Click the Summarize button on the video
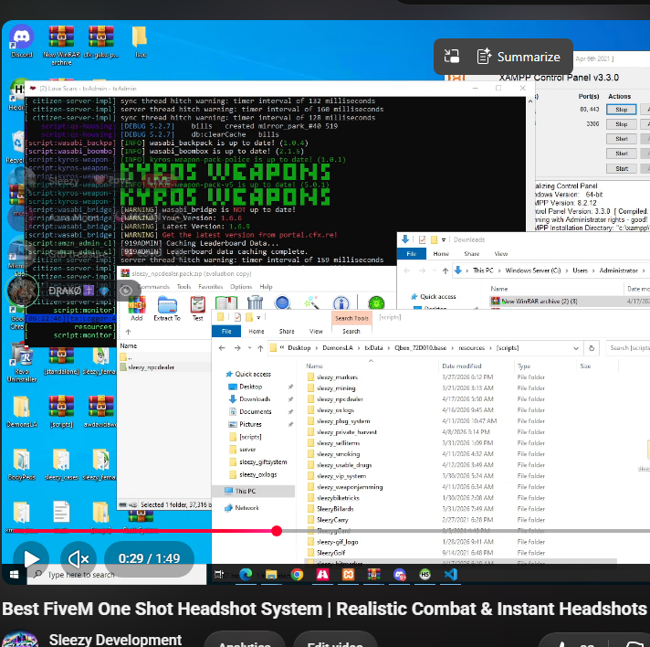Image resolution: width=650 pixels, height=647 pixels. pyautogui.click(x=519, y=57)
